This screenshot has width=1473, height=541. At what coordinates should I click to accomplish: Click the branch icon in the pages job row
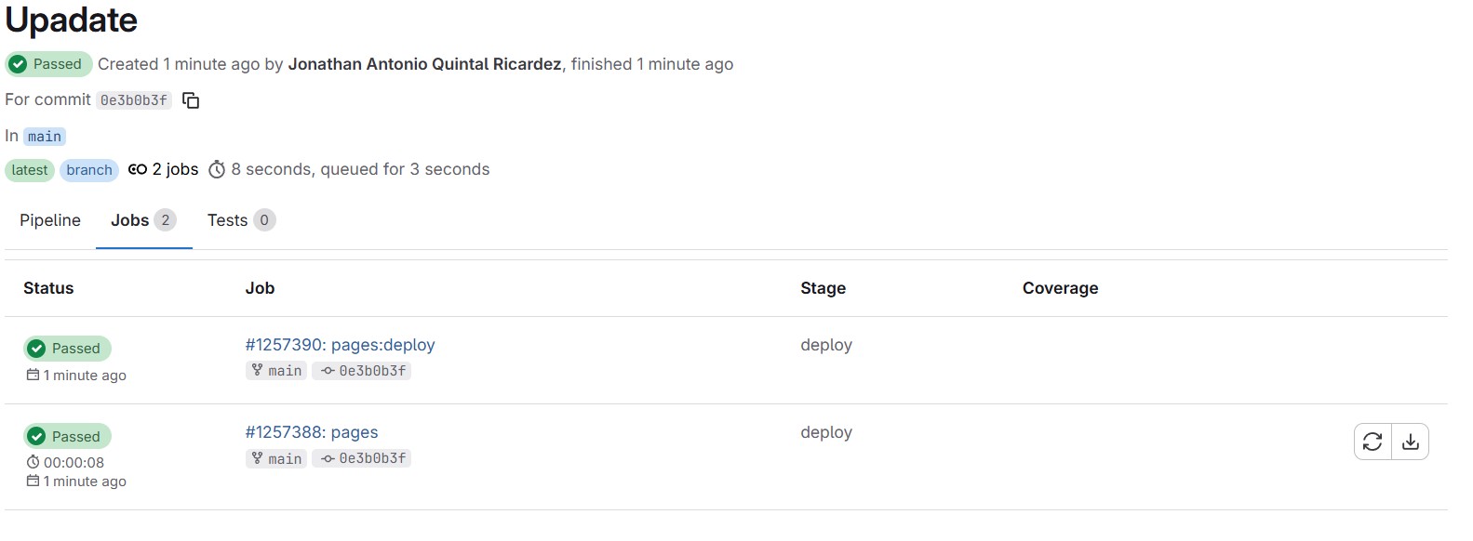click(x=258, y=458)
